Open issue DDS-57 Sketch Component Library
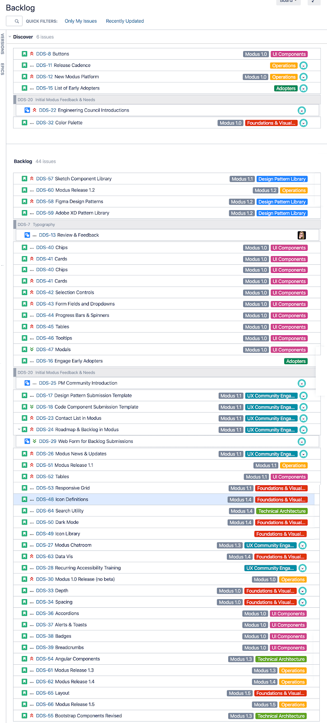327x723 pixels. pyautogui.click(x=74, y=178)
